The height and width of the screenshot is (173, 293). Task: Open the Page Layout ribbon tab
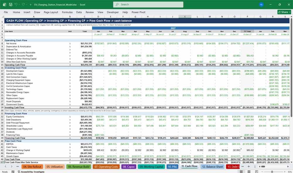click(x=51, y=12)
